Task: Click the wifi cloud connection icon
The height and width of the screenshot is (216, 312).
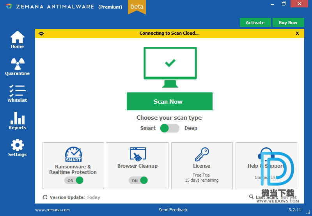Action: click(x=41, y=34)
